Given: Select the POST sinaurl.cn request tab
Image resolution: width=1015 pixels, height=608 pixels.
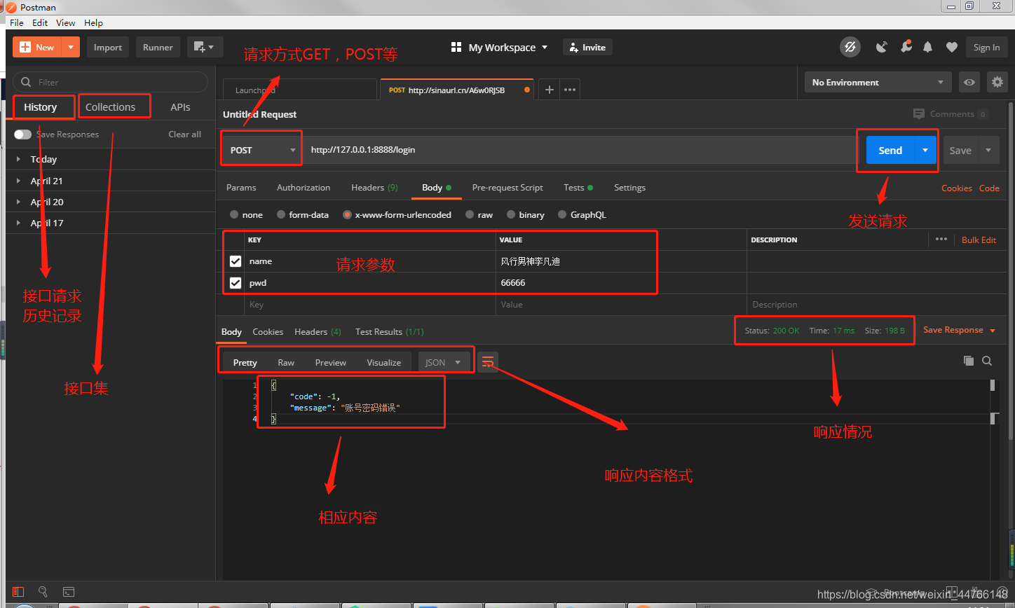Looking at the screenshot, I should (x=456, y=90).
